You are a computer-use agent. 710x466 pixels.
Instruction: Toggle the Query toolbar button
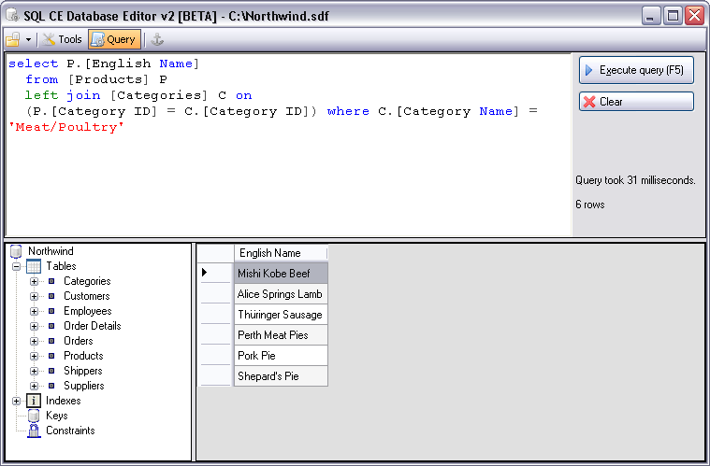(x=114, y=40)
